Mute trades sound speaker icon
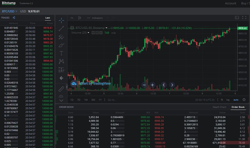 coord(14,18)
